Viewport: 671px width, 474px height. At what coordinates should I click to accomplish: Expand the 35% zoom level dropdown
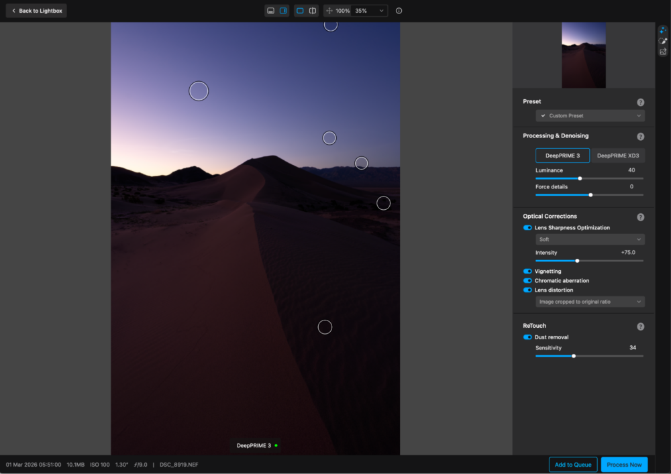point(370,11)
